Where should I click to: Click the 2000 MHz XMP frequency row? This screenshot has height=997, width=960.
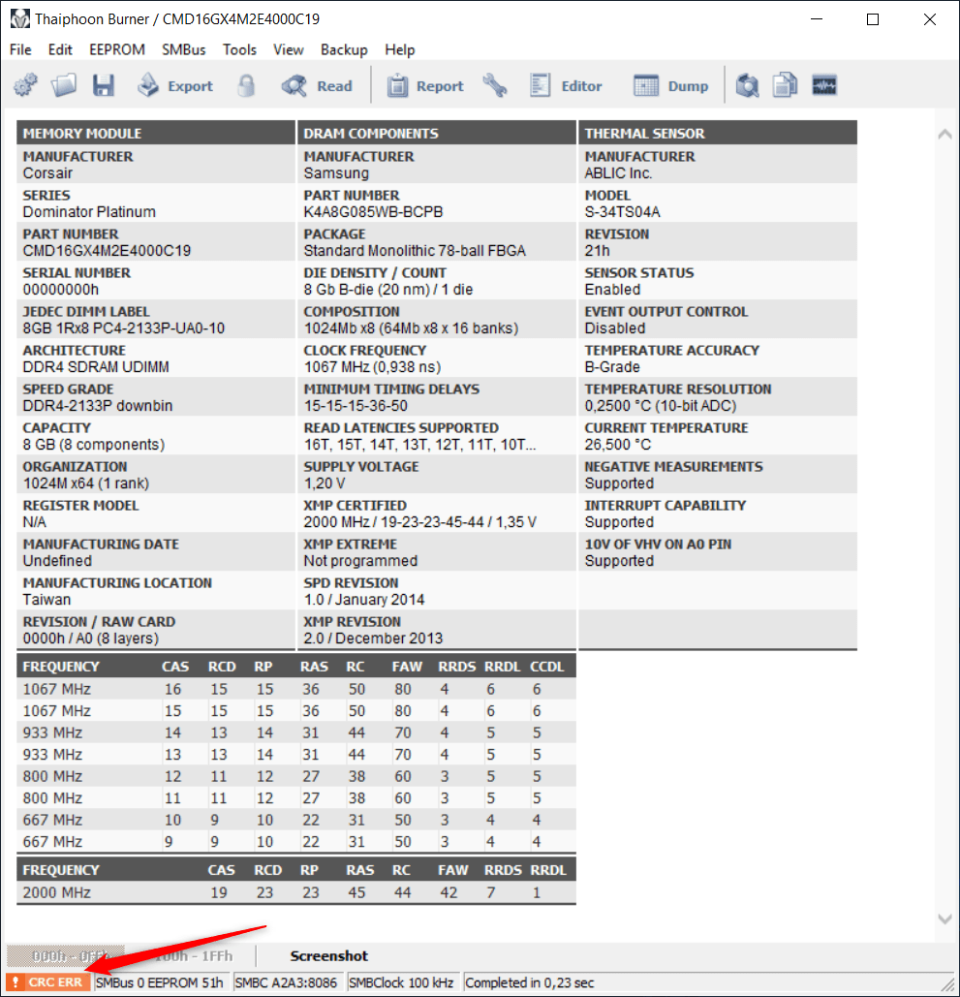coord(296,892)
